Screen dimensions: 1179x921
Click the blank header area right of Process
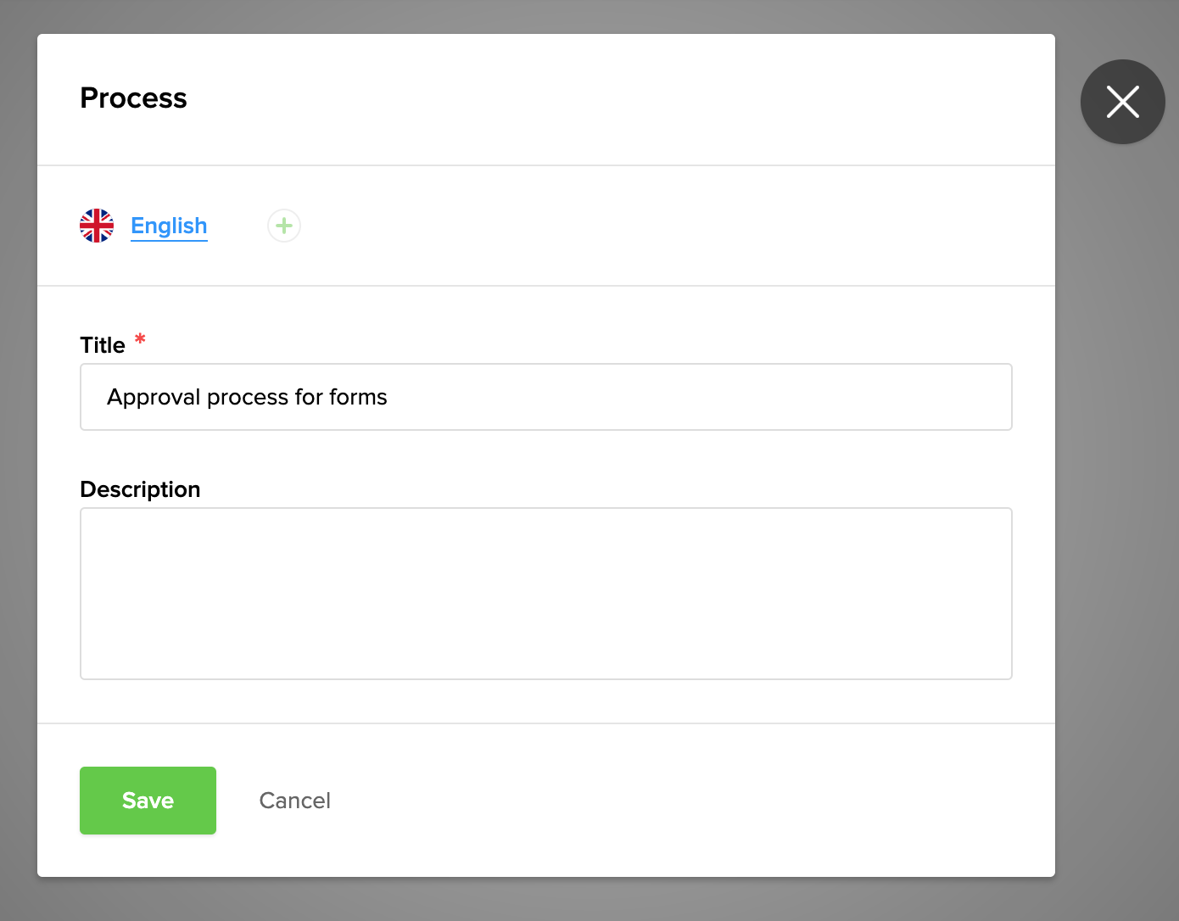[x=594, y=98]
